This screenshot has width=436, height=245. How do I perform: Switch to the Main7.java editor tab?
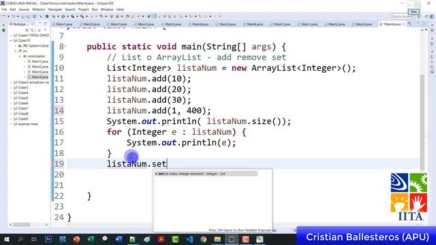(x=281, y=24)
